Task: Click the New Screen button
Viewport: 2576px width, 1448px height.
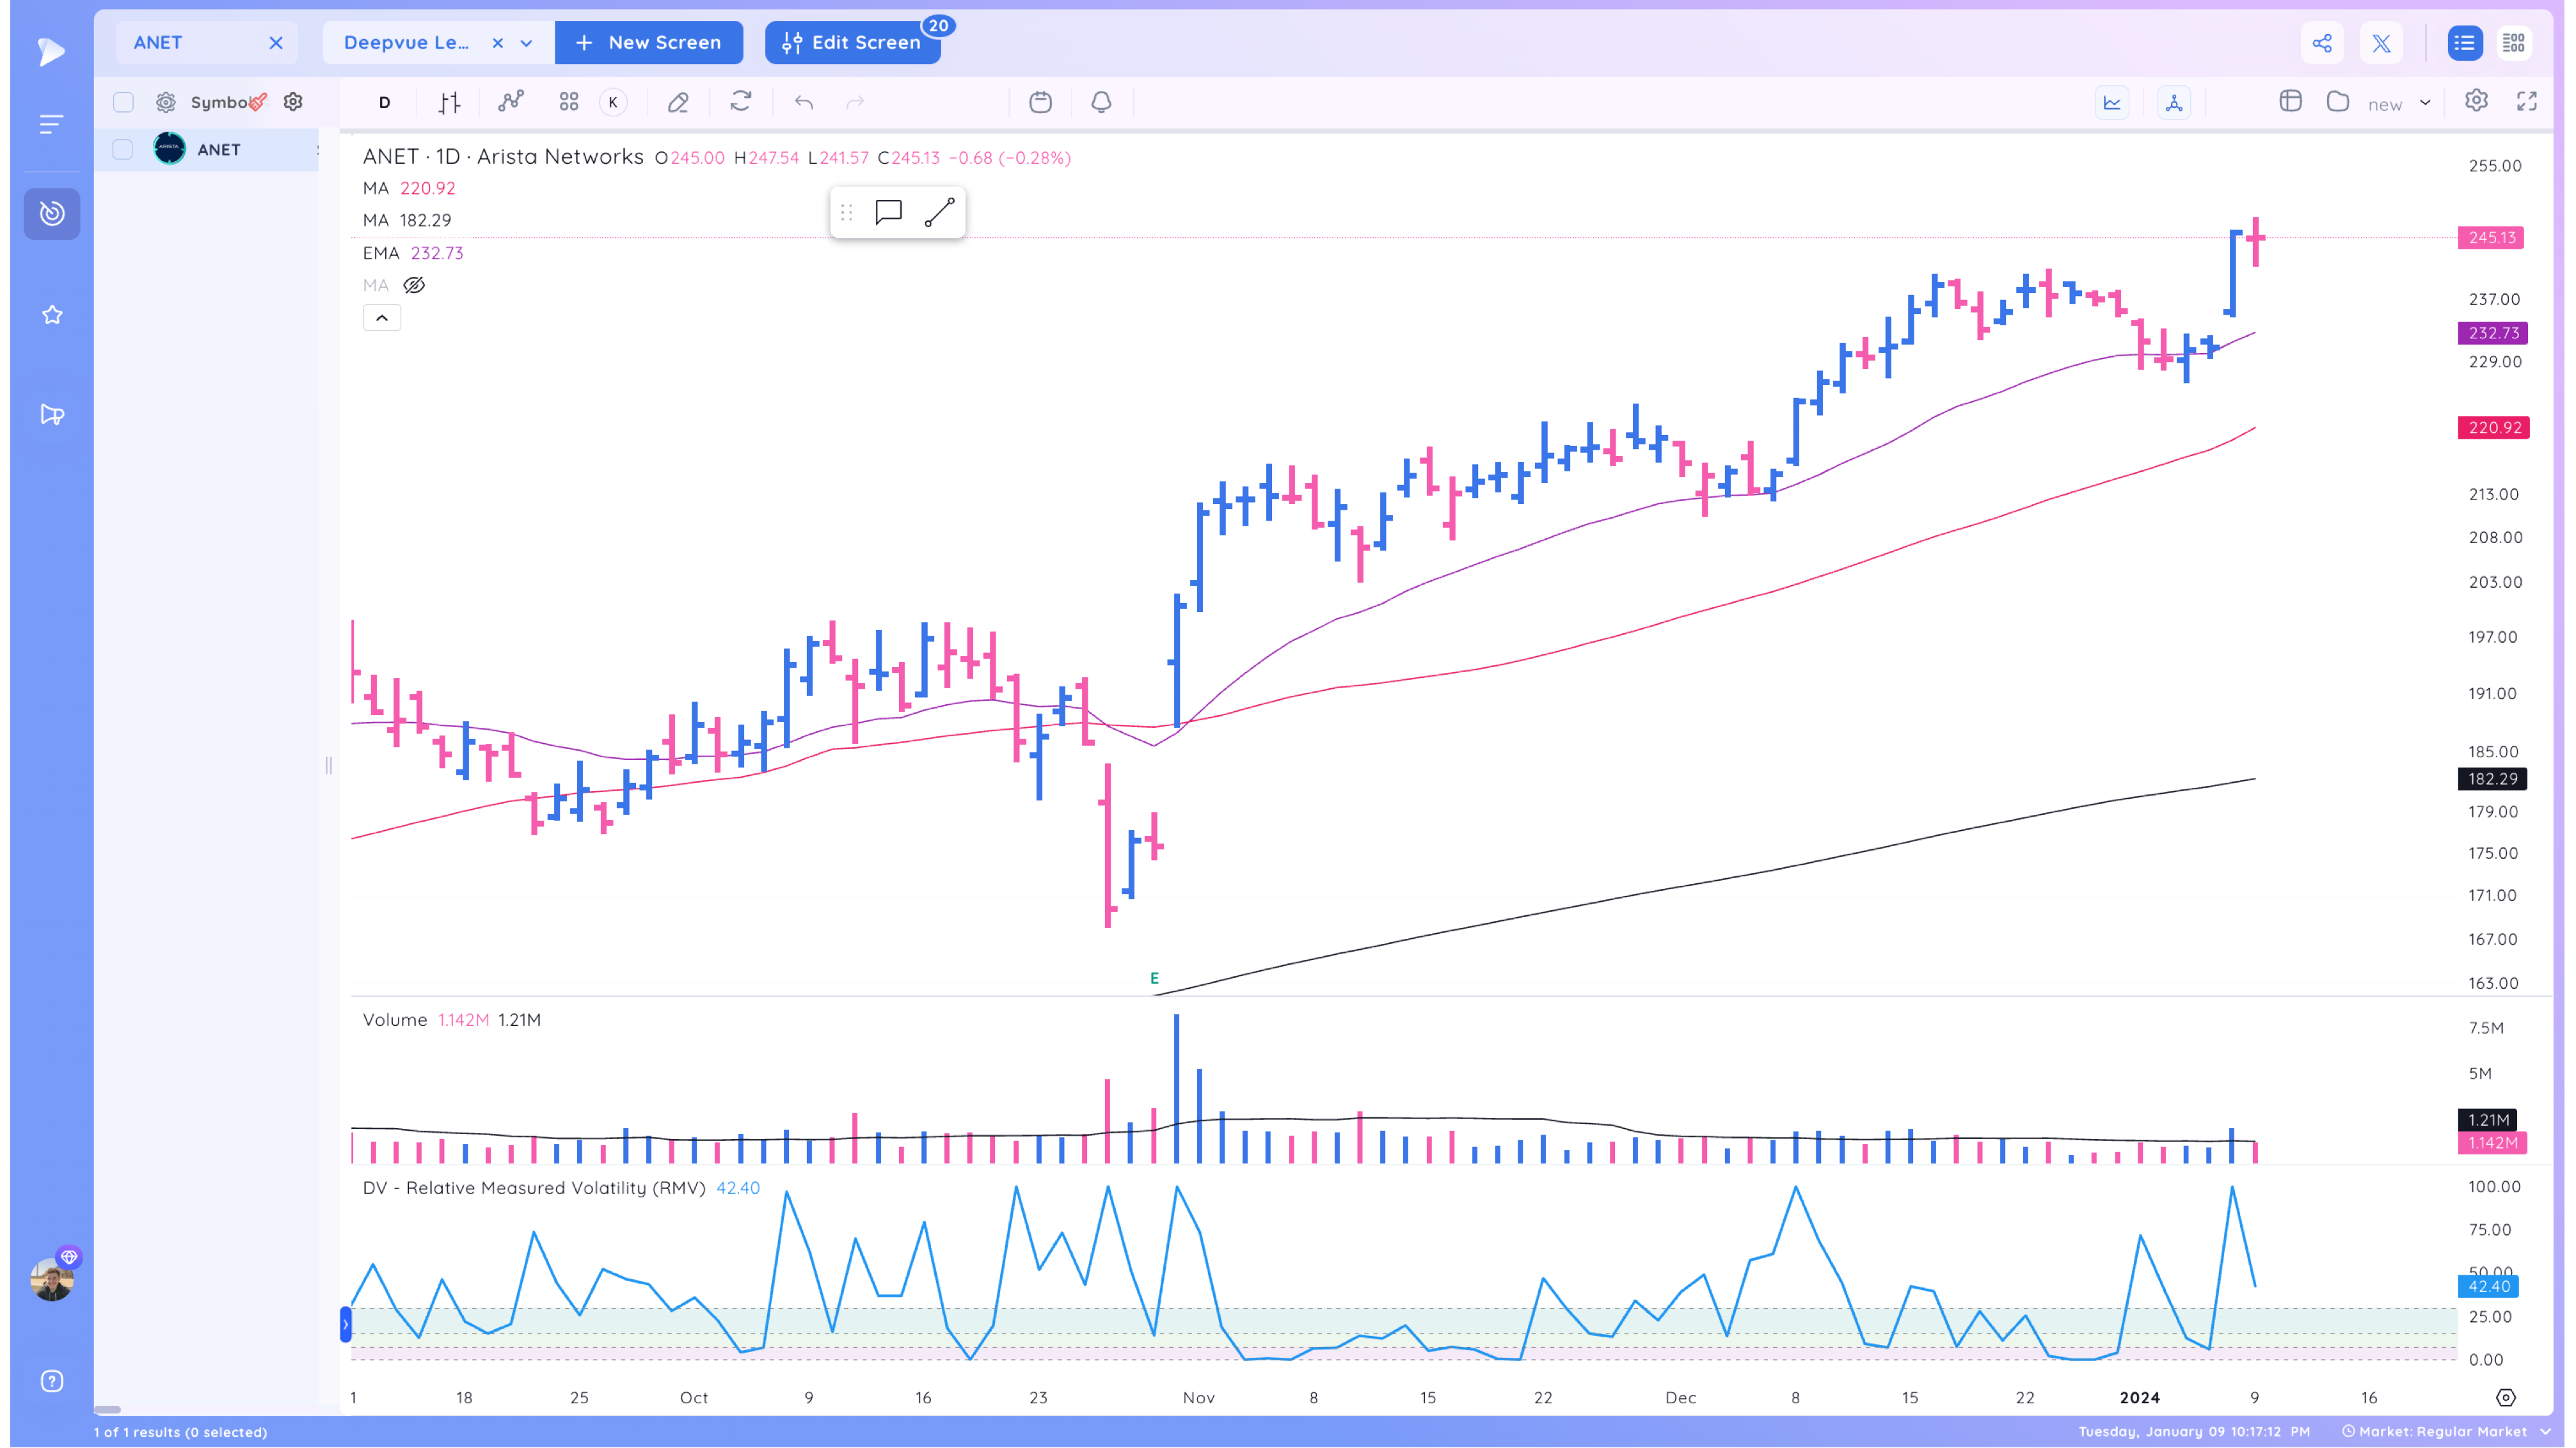Action: point(649,43)
